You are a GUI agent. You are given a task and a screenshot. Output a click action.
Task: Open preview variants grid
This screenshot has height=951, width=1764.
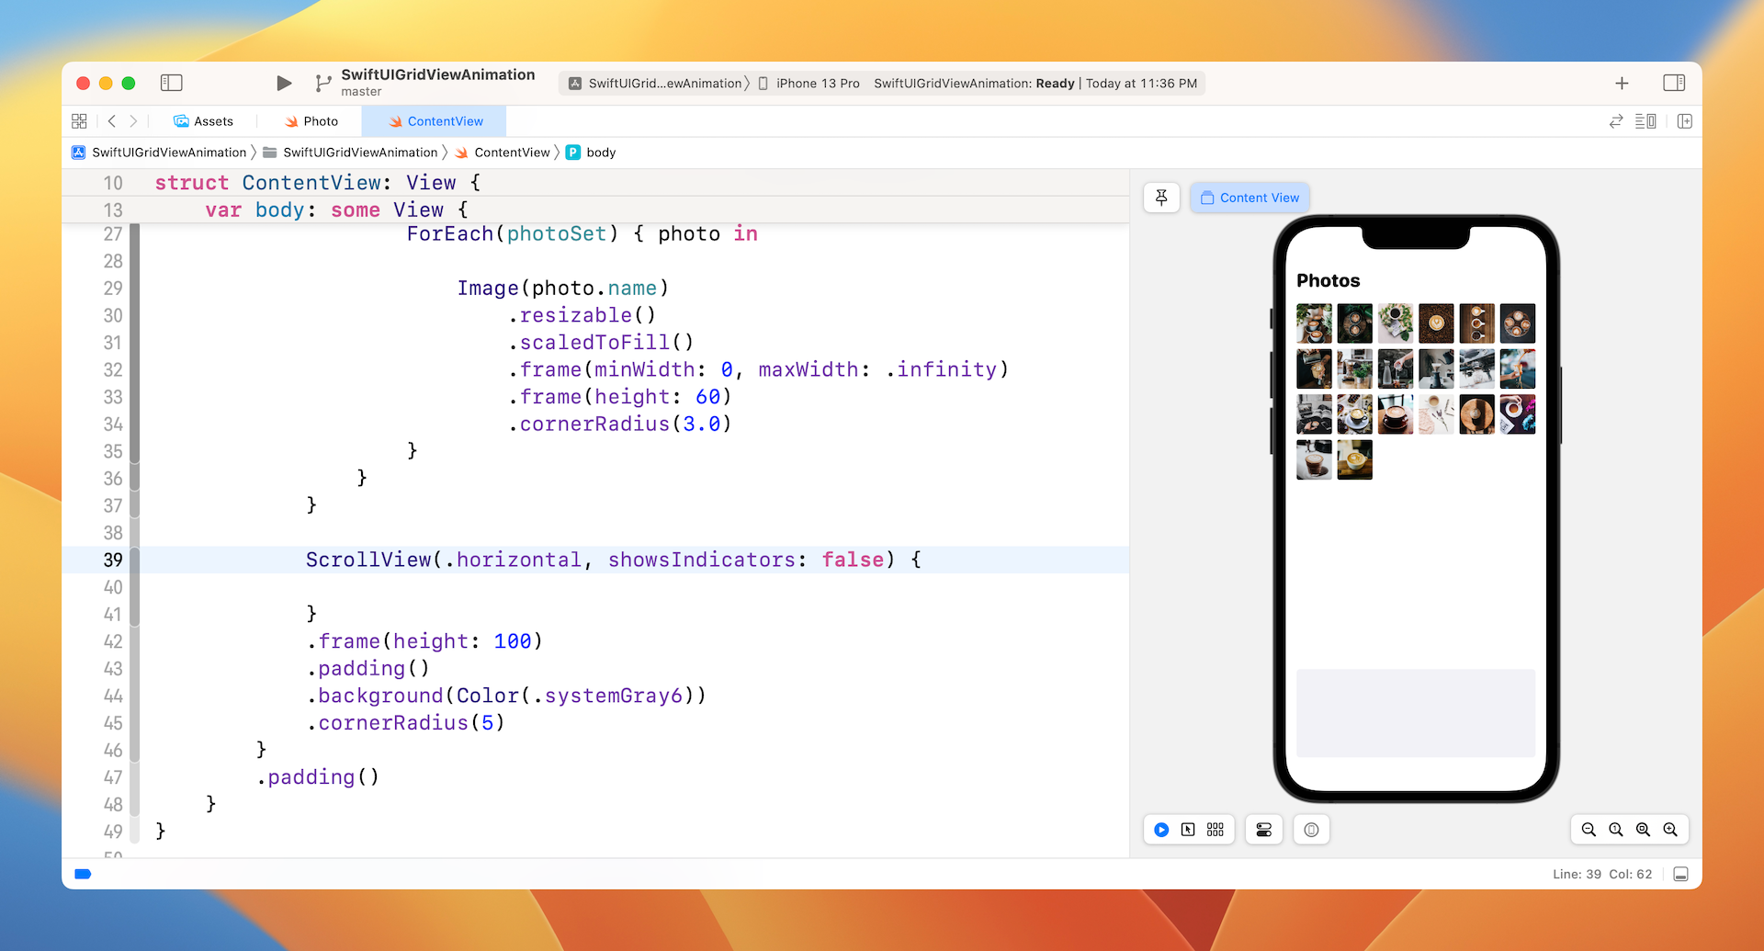[1216, 830]
